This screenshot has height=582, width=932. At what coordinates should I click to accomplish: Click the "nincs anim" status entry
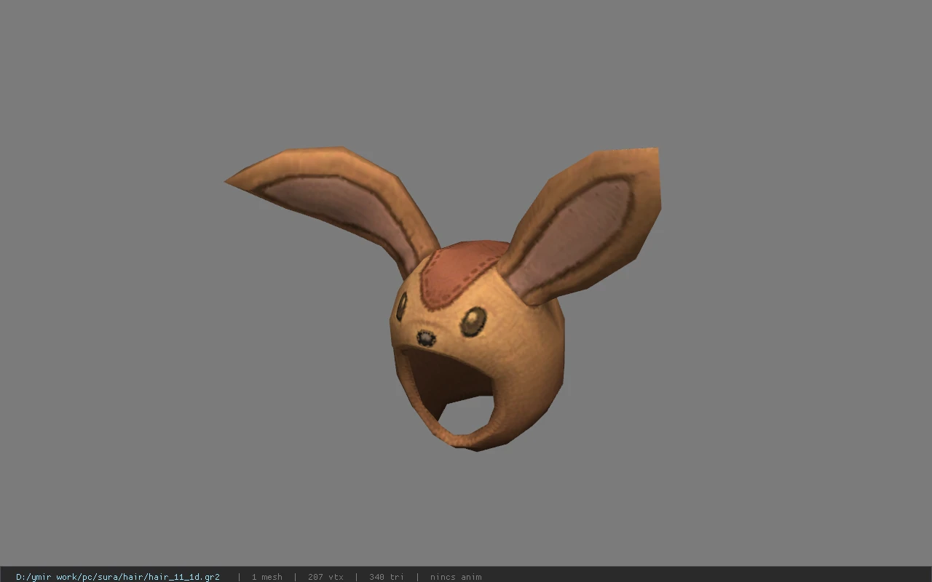456,577
